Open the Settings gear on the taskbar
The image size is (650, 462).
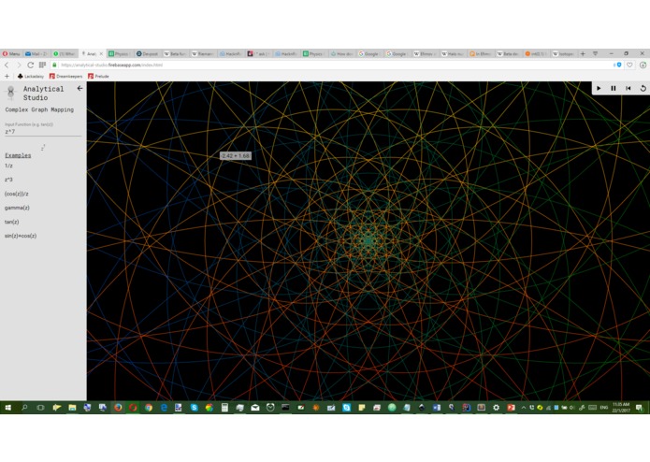pos(497,408)
